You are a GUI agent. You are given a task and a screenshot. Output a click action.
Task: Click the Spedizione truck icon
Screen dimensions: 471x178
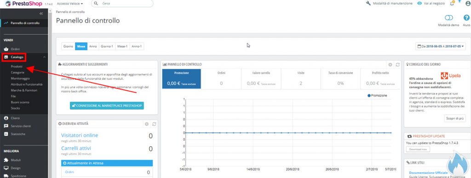[x=6, y=176]
